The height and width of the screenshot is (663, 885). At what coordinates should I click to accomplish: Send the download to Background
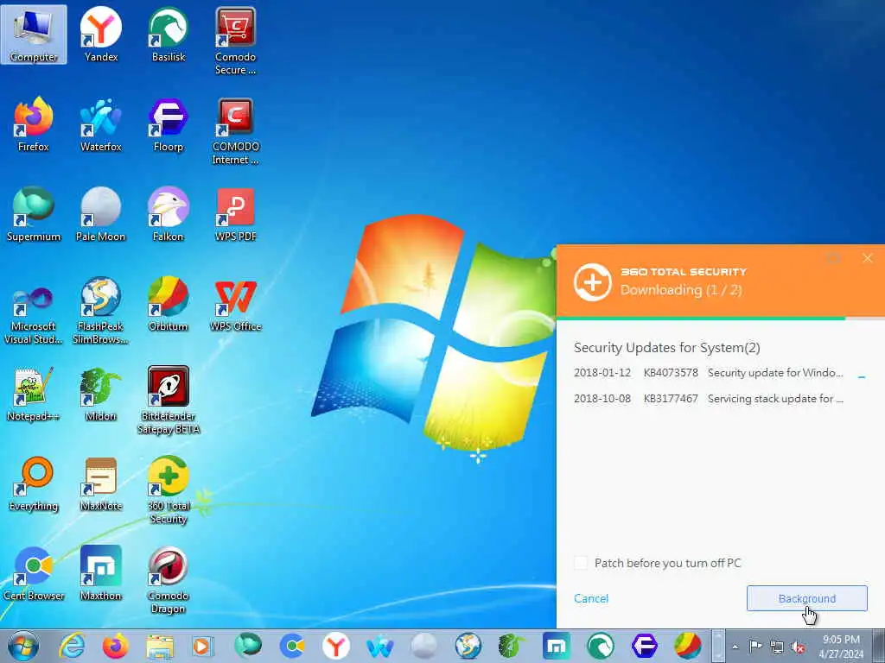point(806,598)
